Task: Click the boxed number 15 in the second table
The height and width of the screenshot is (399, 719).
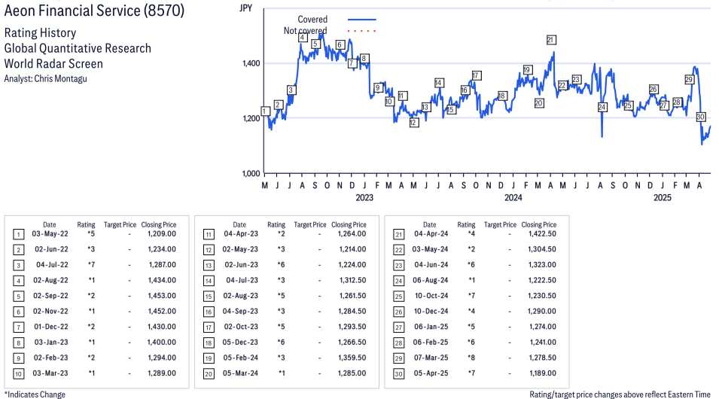Action: tap(209, 297)
